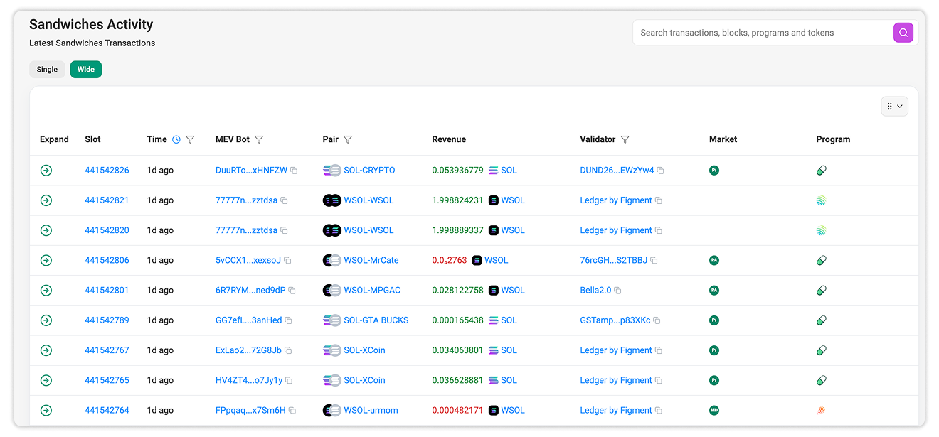Click the MD market badge in row 441542764
939x437 pixels.
coord(714,410)
